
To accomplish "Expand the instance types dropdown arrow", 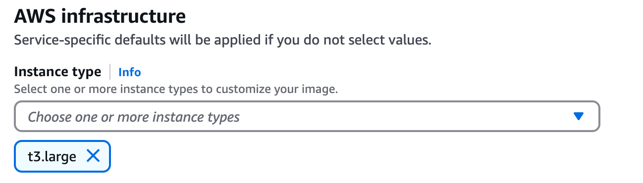I will point(578,117).
